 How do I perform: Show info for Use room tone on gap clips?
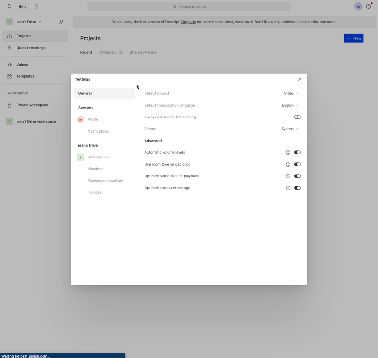click(288, 164)
